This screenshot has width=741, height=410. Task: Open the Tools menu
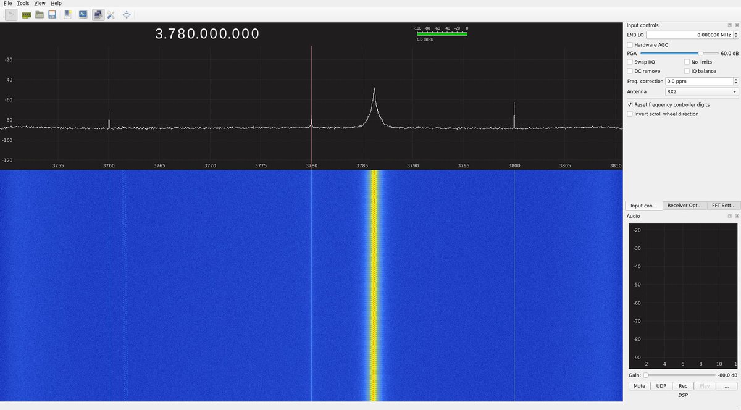pos(22,3)
